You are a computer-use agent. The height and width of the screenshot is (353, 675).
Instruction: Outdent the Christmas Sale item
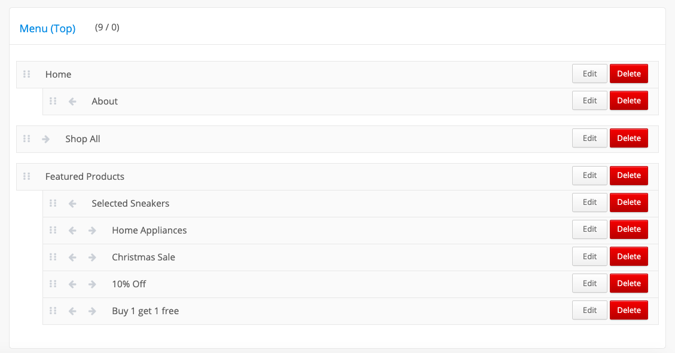click(x=72, y=257)
